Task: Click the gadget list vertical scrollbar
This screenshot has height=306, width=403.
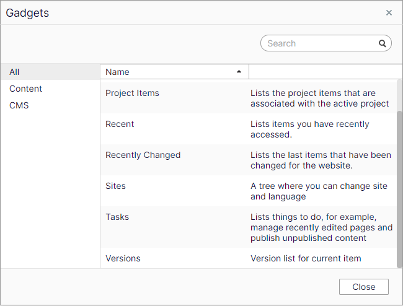Action: pyautogui.click(x=399, y=186)
